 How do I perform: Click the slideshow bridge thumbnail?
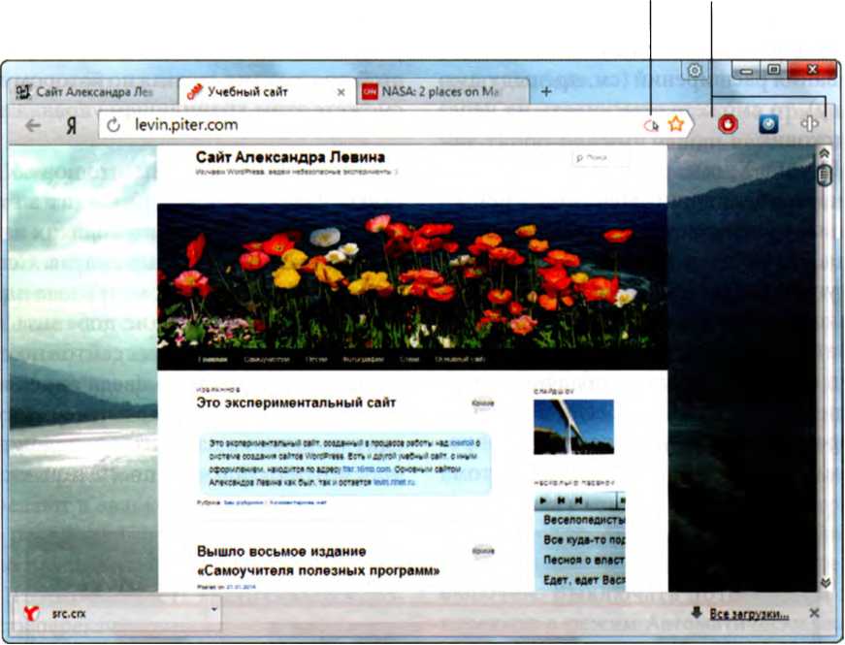coord(573,427)
